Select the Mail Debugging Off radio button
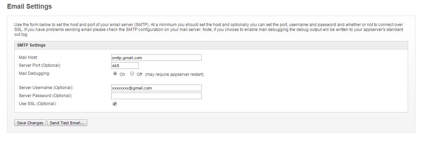Viewport: 422px width, 142px height. [132, 74]
